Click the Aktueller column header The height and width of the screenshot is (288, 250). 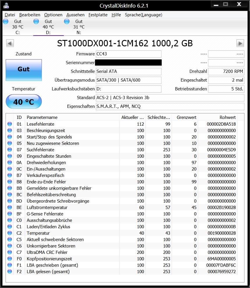click(132, 117)
